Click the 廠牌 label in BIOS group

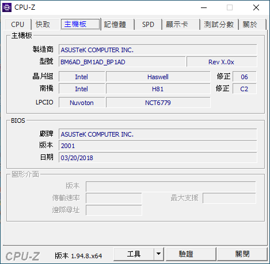coord(46,134)
